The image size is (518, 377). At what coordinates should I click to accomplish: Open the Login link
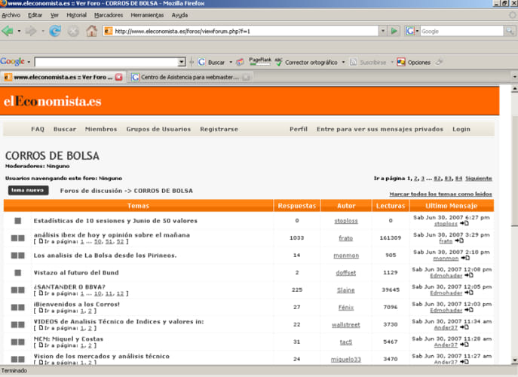(x=461, y=129)
